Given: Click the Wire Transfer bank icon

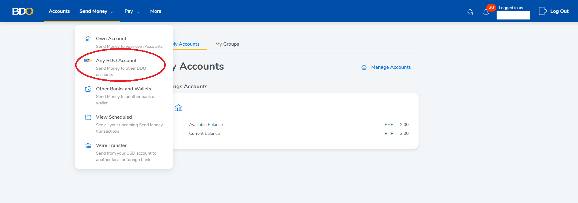Looking at the screenshot, I should 88,145.
